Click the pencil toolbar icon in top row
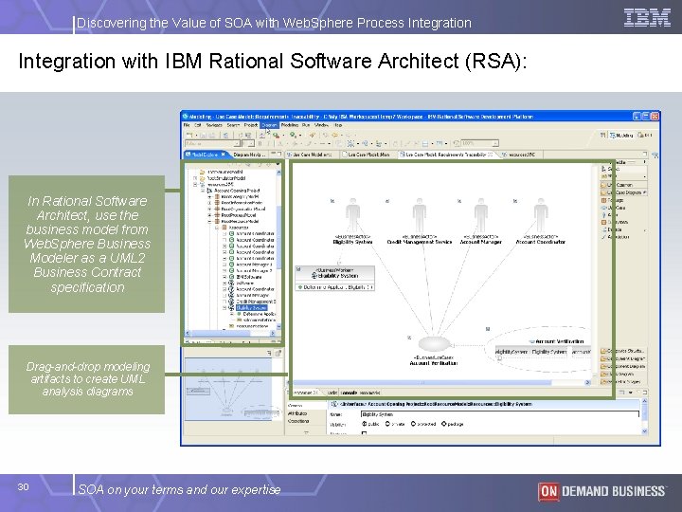 [313, 135]
